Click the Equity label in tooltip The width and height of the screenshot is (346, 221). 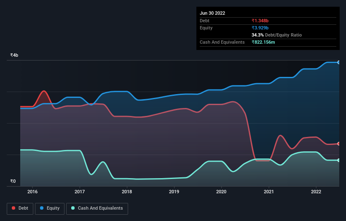point(206,28)
